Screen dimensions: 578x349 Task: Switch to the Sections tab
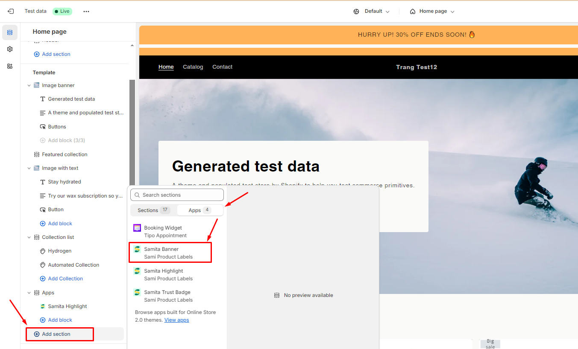[x=153, y=210]
